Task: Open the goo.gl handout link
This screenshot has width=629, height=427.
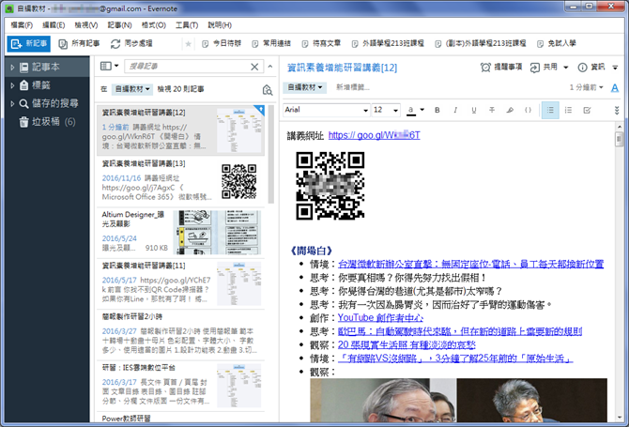Action: click(x=375, y=135)
